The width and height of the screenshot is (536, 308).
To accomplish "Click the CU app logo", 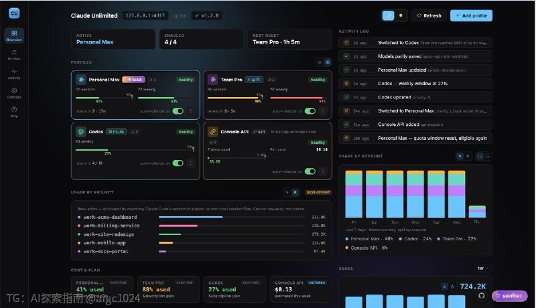I will [14, 13].
